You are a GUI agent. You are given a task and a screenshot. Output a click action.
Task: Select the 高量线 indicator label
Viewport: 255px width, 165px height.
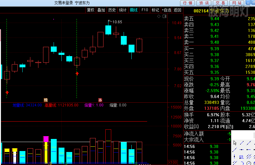click(61, 105)
